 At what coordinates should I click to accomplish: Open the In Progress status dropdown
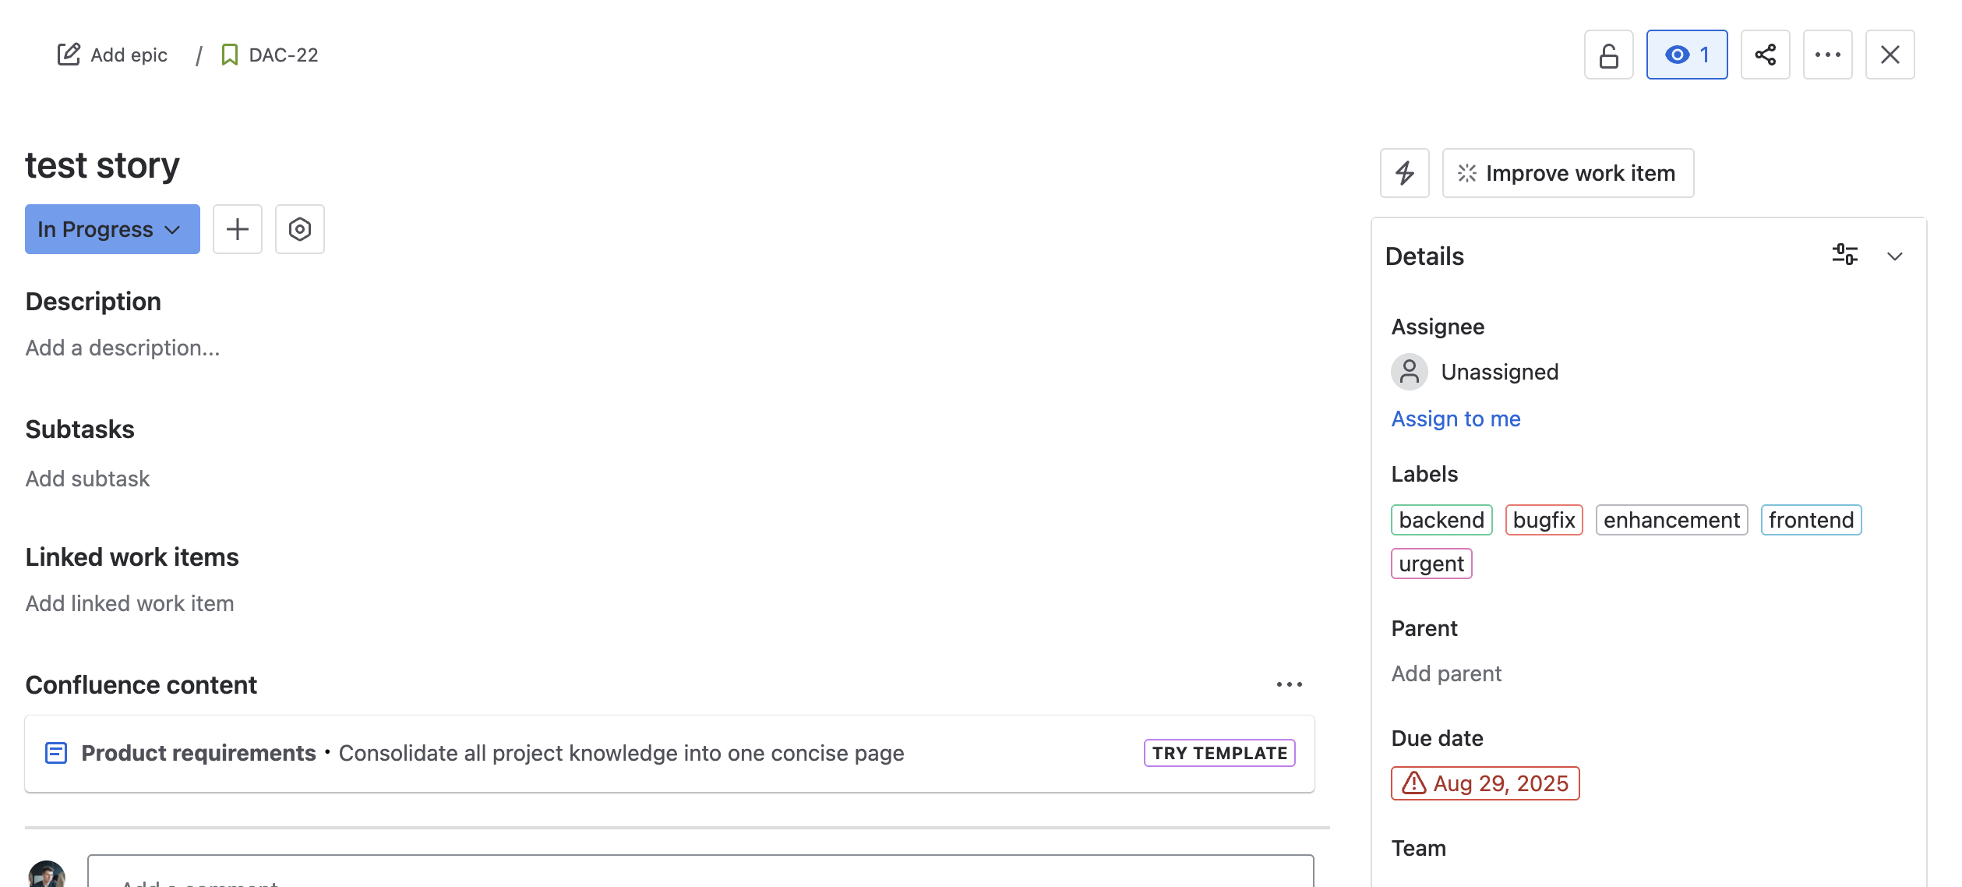click(x=112, y=229)
